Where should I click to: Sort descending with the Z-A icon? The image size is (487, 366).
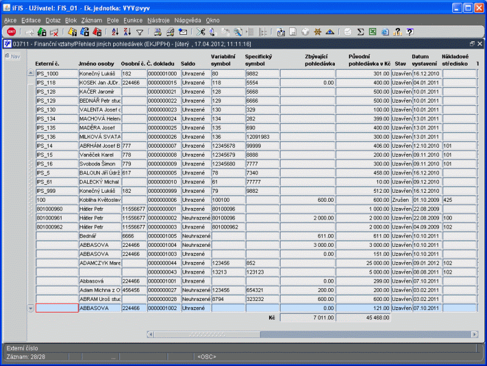click(x=127, y=32)
